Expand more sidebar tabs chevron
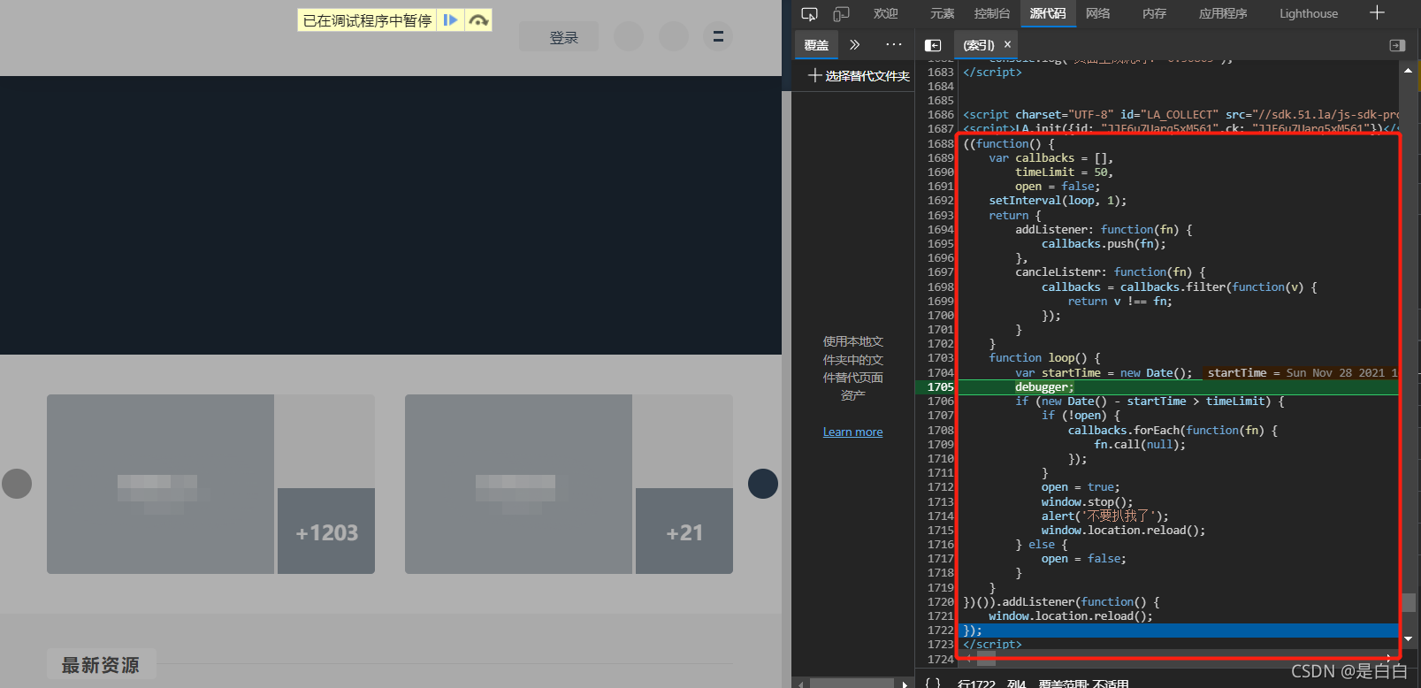Viewport: 1421px width, 688px height. pyautogui.click(x=855, y=44)
